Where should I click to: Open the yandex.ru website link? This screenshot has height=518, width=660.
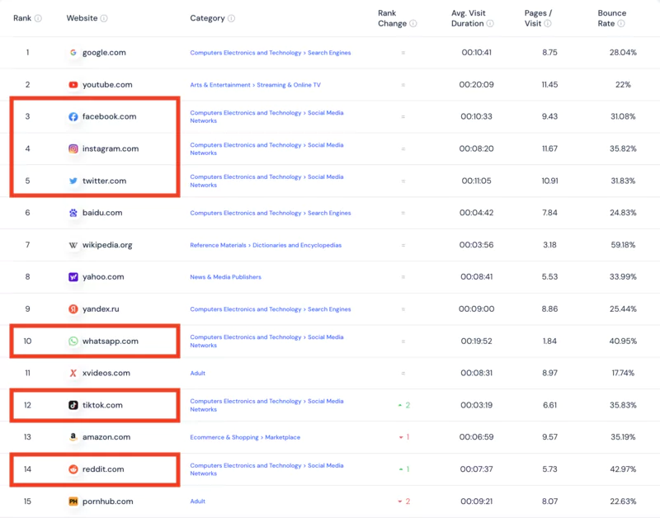coord(101,308)
